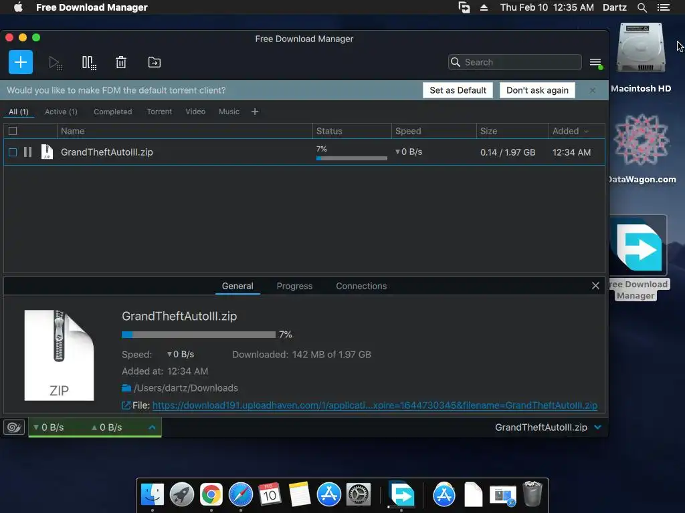Viewport: 685px width, 513px height.
Task: Open System Preferences from the dock
Action: [359, 494]
